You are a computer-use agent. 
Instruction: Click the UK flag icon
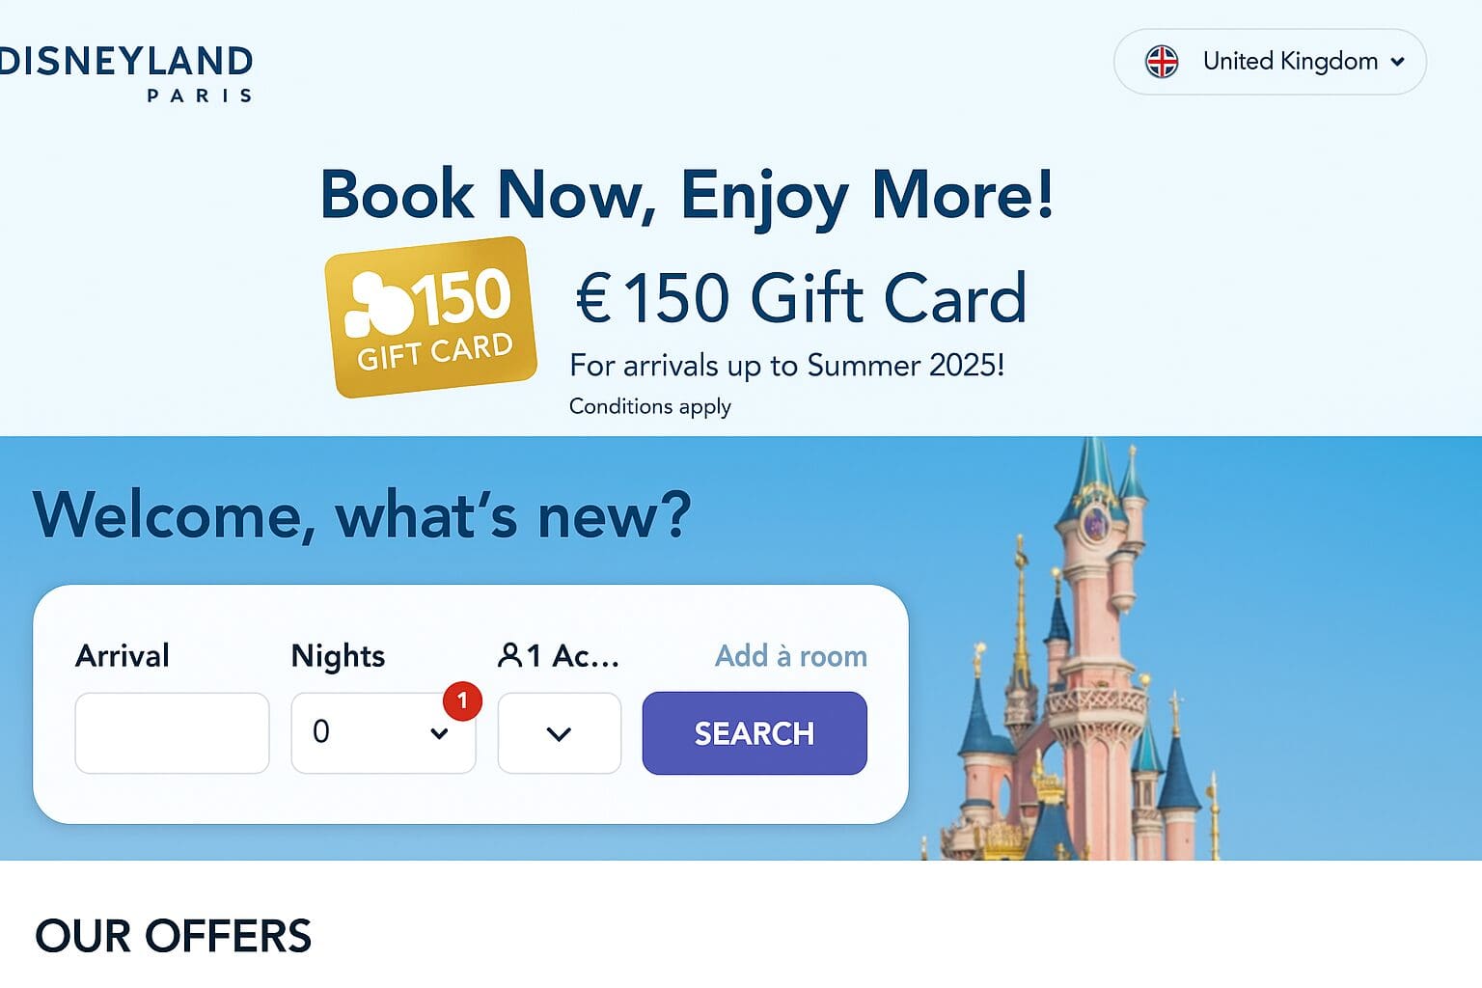click(x=1162, y=62)
